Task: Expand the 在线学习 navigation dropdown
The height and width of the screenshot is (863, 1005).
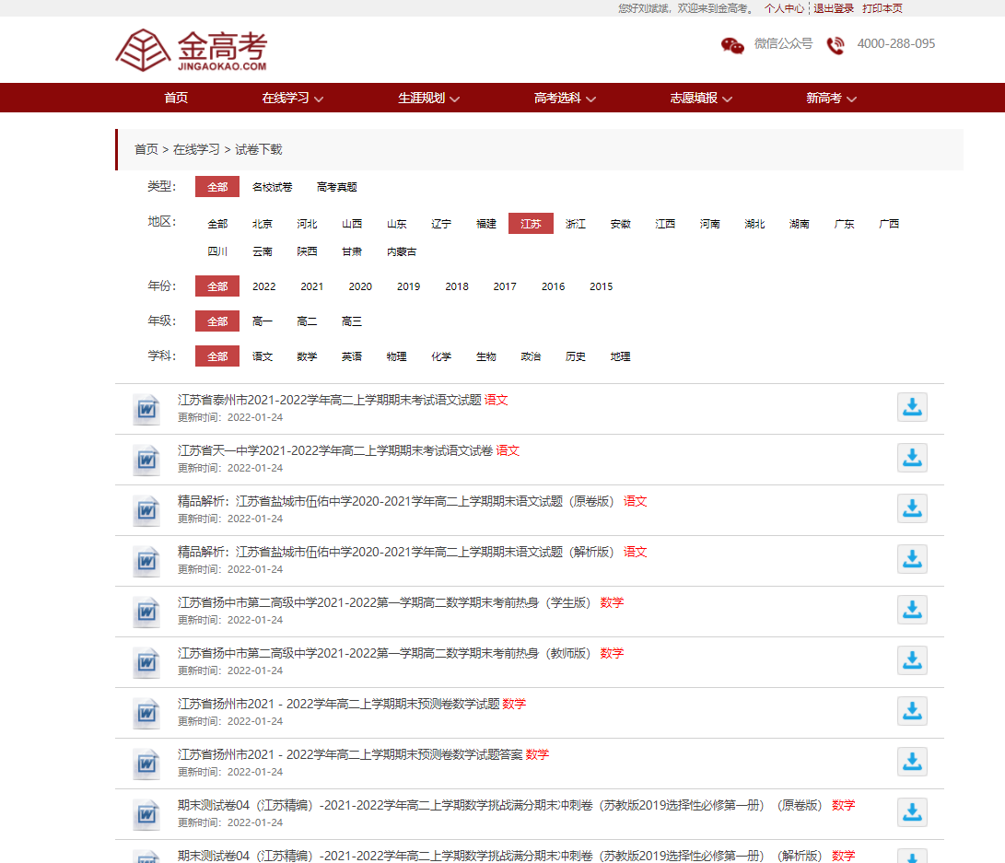Action: (x=292, y=98)
